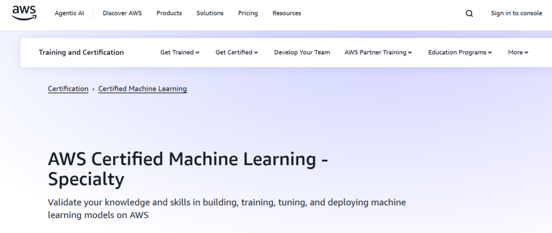
Task: Open the Agentic AI menu
Action: click(70, 13)
